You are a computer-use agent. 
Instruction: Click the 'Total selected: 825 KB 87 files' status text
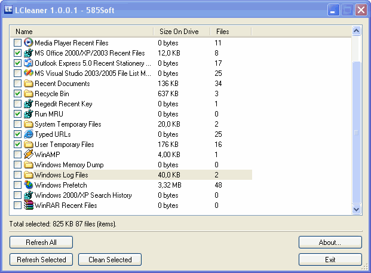(x=63, y=224)
